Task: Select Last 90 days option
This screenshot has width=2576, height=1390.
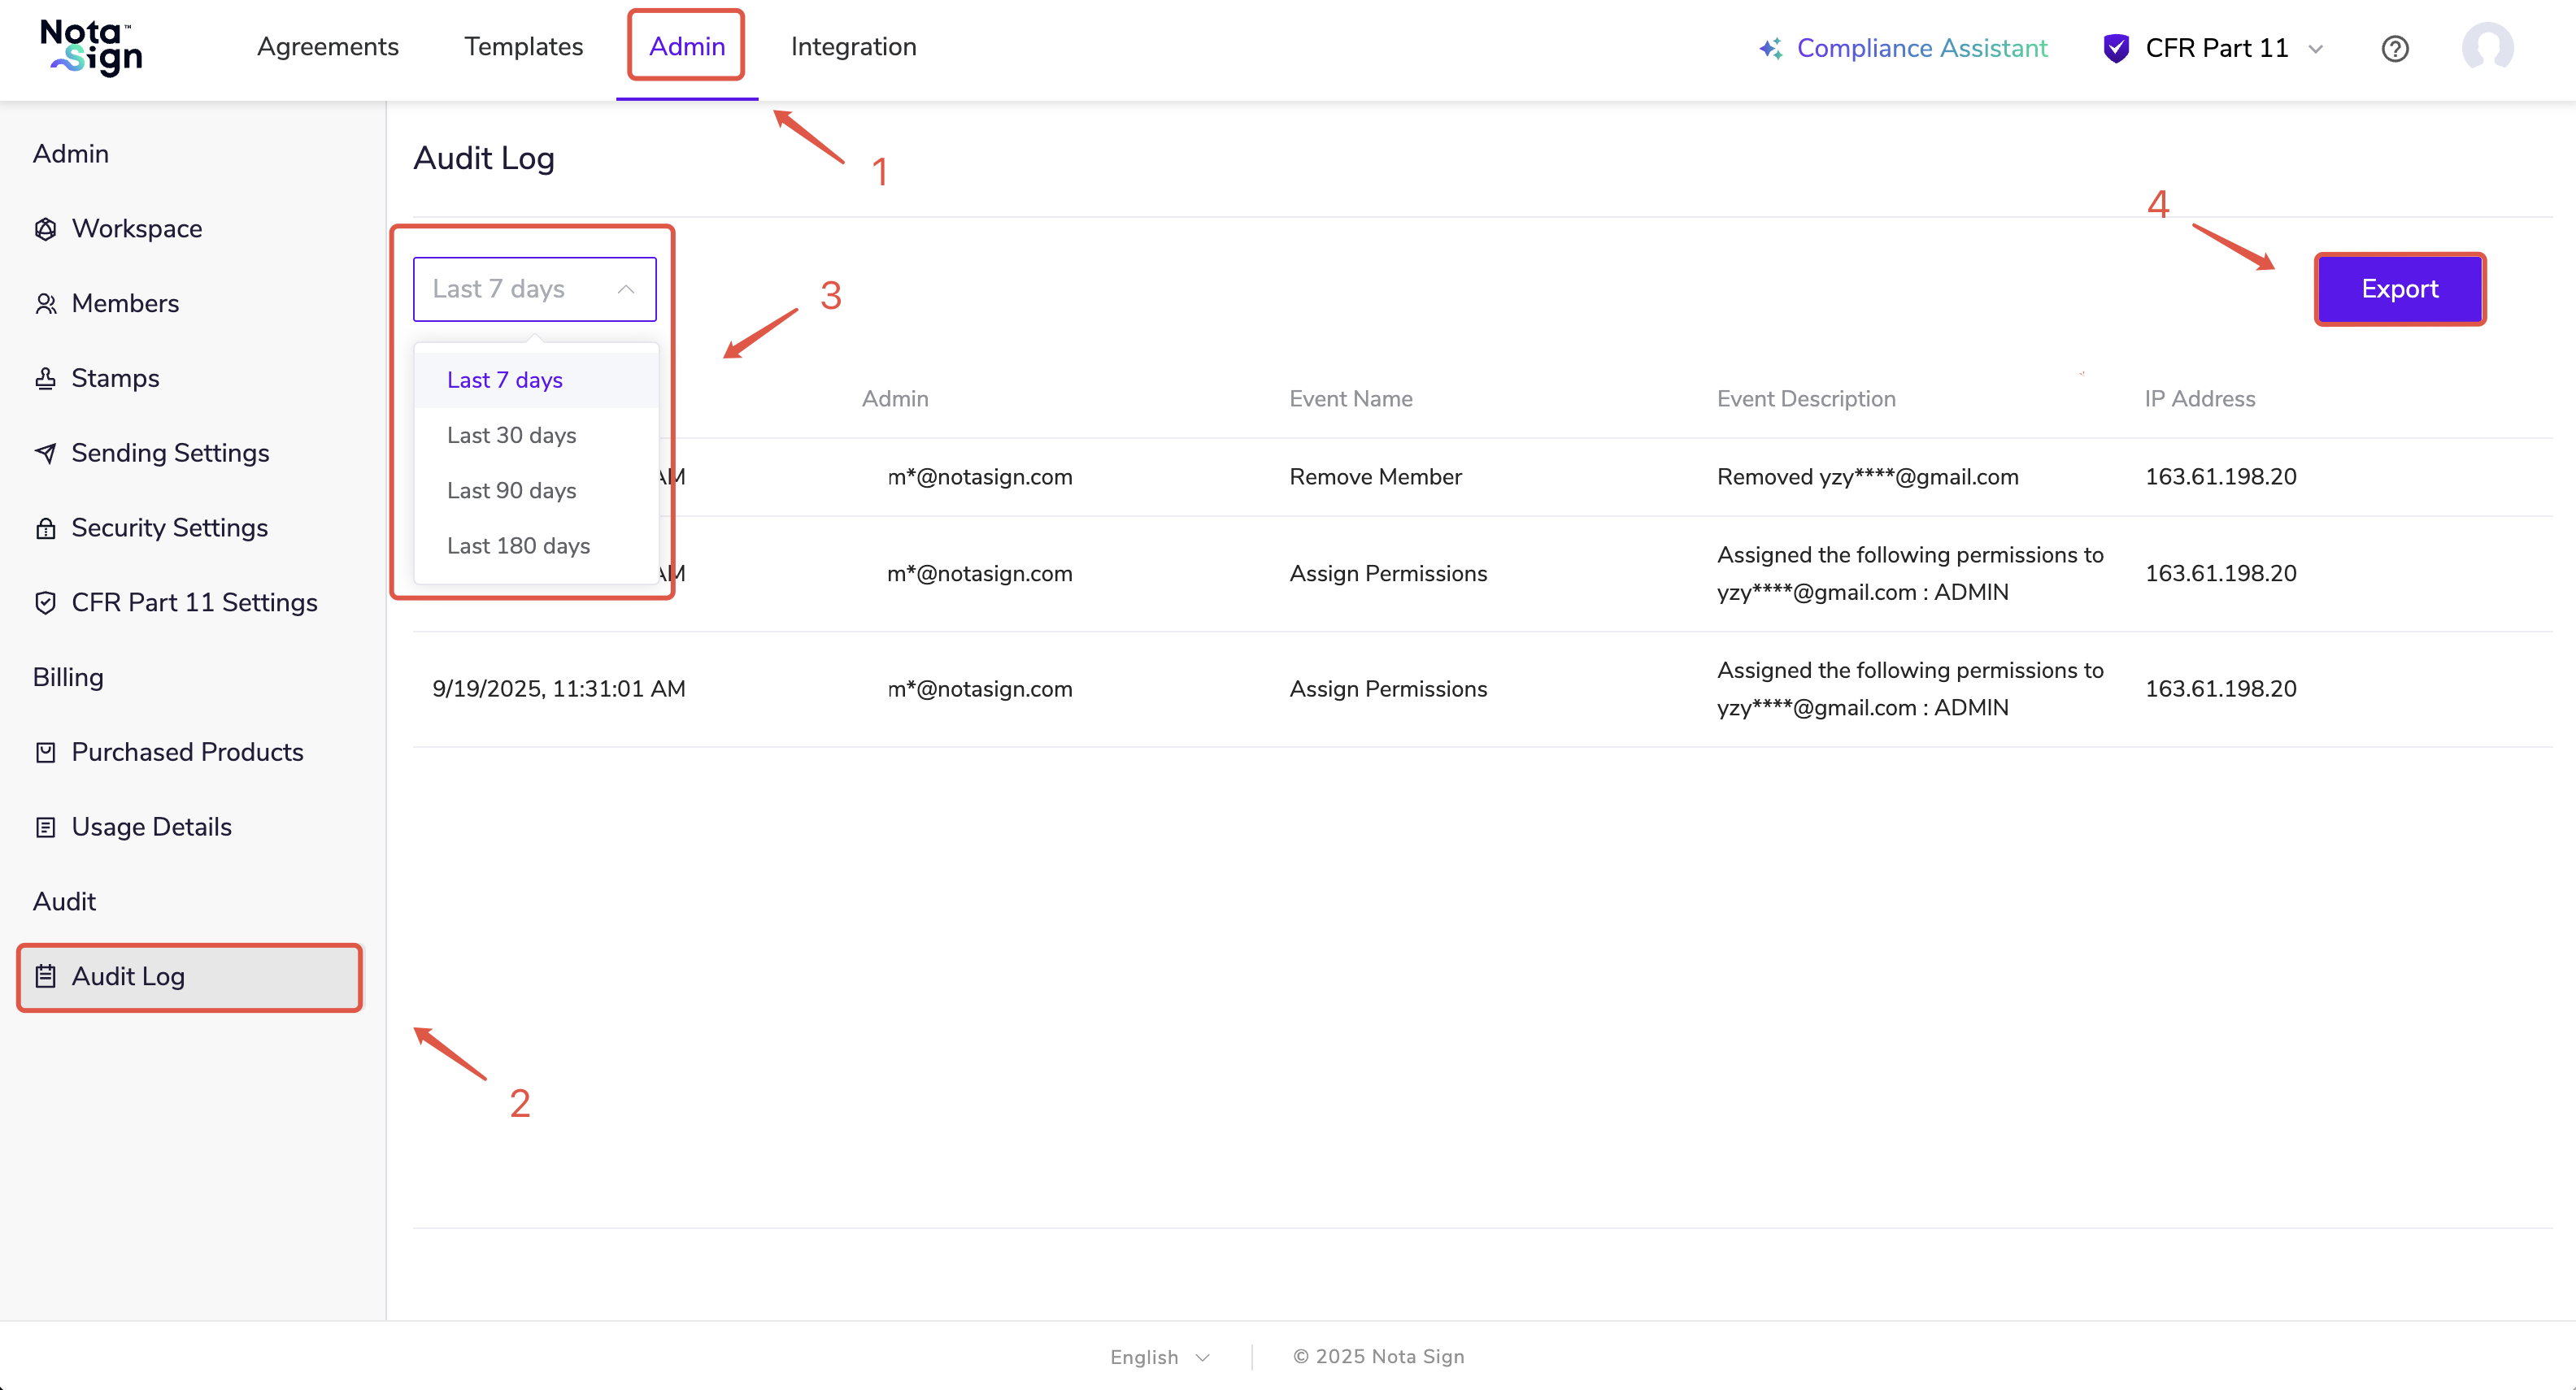Action: pos(511,490)
